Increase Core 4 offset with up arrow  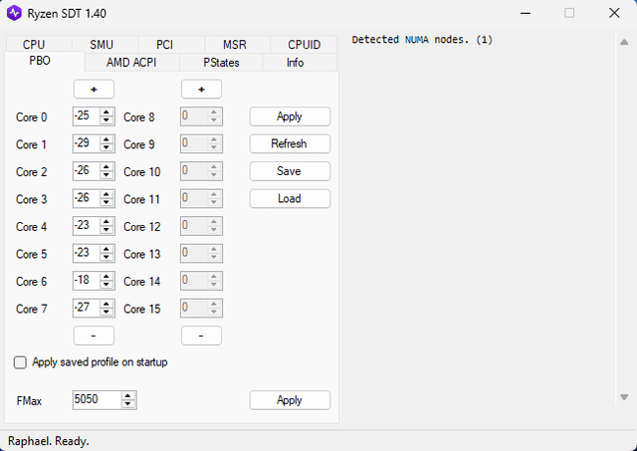coord(106,222)
